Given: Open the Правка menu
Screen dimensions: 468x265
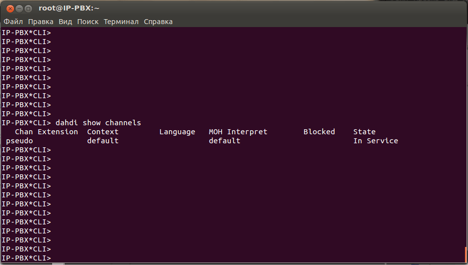Looking at the screenshot, I should click(41, 22).
